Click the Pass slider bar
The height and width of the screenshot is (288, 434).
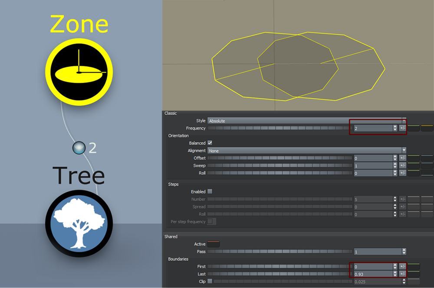pyautogui.click(x=280, y=252)
